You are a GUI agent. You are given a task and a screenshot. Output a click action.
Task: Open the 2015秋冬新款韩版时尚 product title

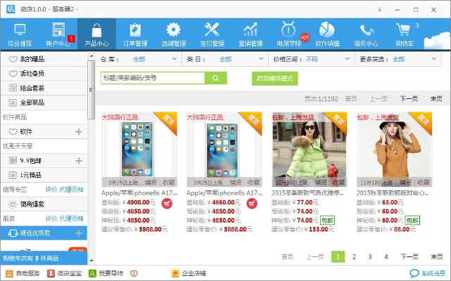[393, 192]
